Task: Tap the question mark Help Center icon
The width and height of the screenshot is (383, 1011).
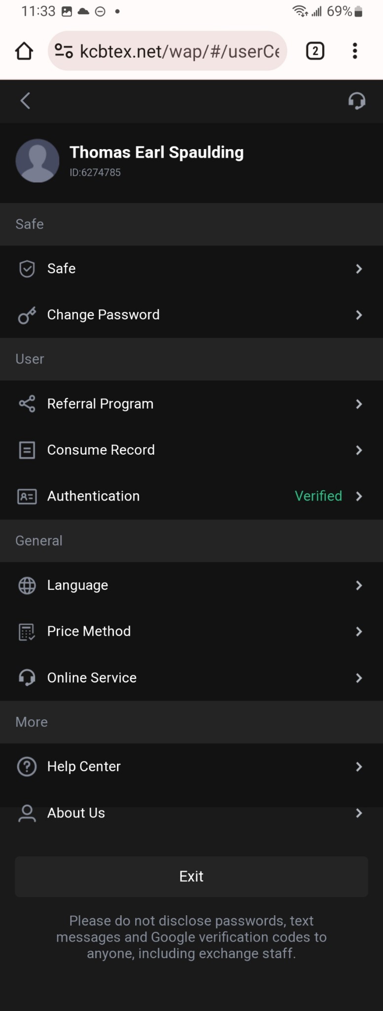Action: (x=27, y=767)
